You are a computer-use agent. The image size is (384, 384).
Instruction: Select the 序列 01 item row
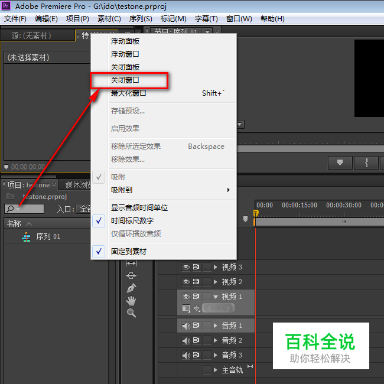point(47,237)
